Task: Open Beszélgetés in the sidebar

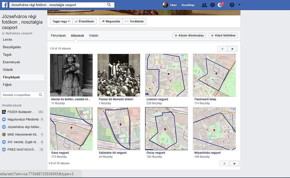Action: point(12,47)
